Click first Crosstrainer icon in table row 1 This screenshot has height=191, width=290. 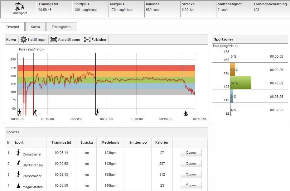click(x=18, y=152)
